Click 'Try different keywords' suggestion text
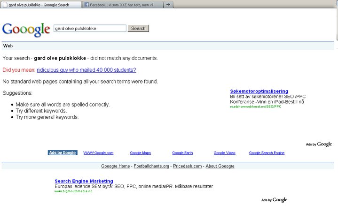Screen dimensions: 338x212 41,111
